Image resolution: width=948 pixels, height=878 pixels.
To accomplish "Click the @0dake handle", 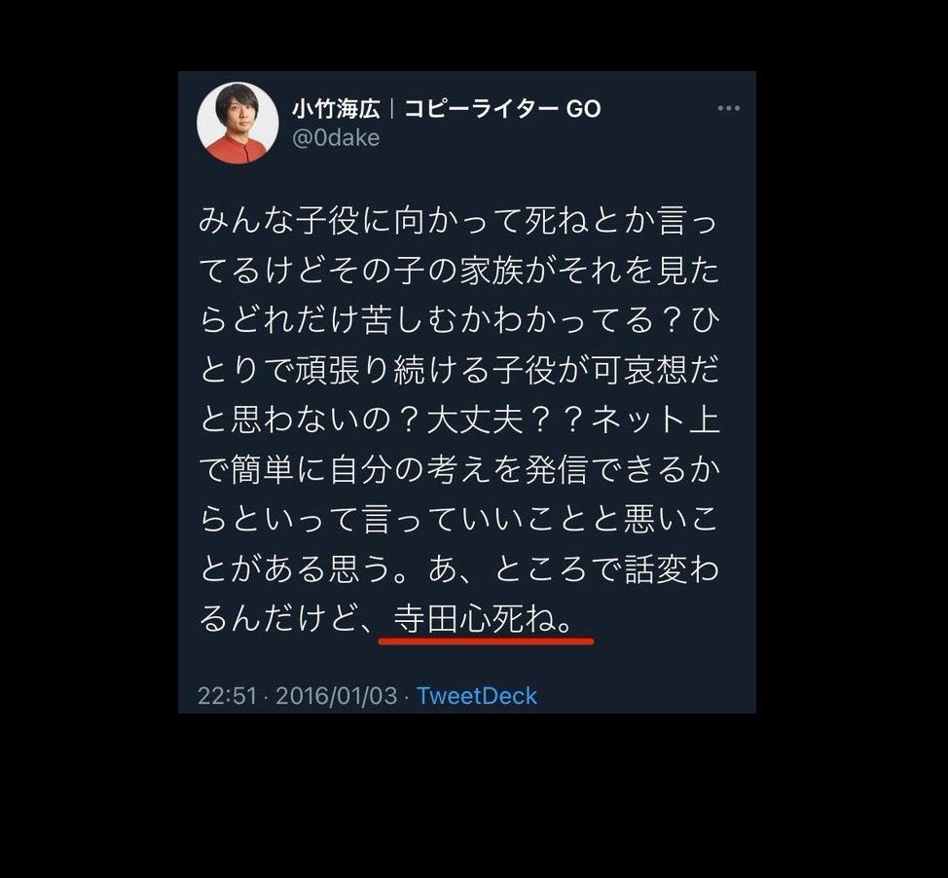I will [336, 138].
